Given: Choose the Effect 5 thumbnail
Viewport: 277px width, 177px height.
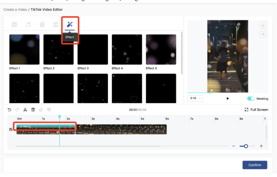Looking at the screenshot, I should [161, 49].
